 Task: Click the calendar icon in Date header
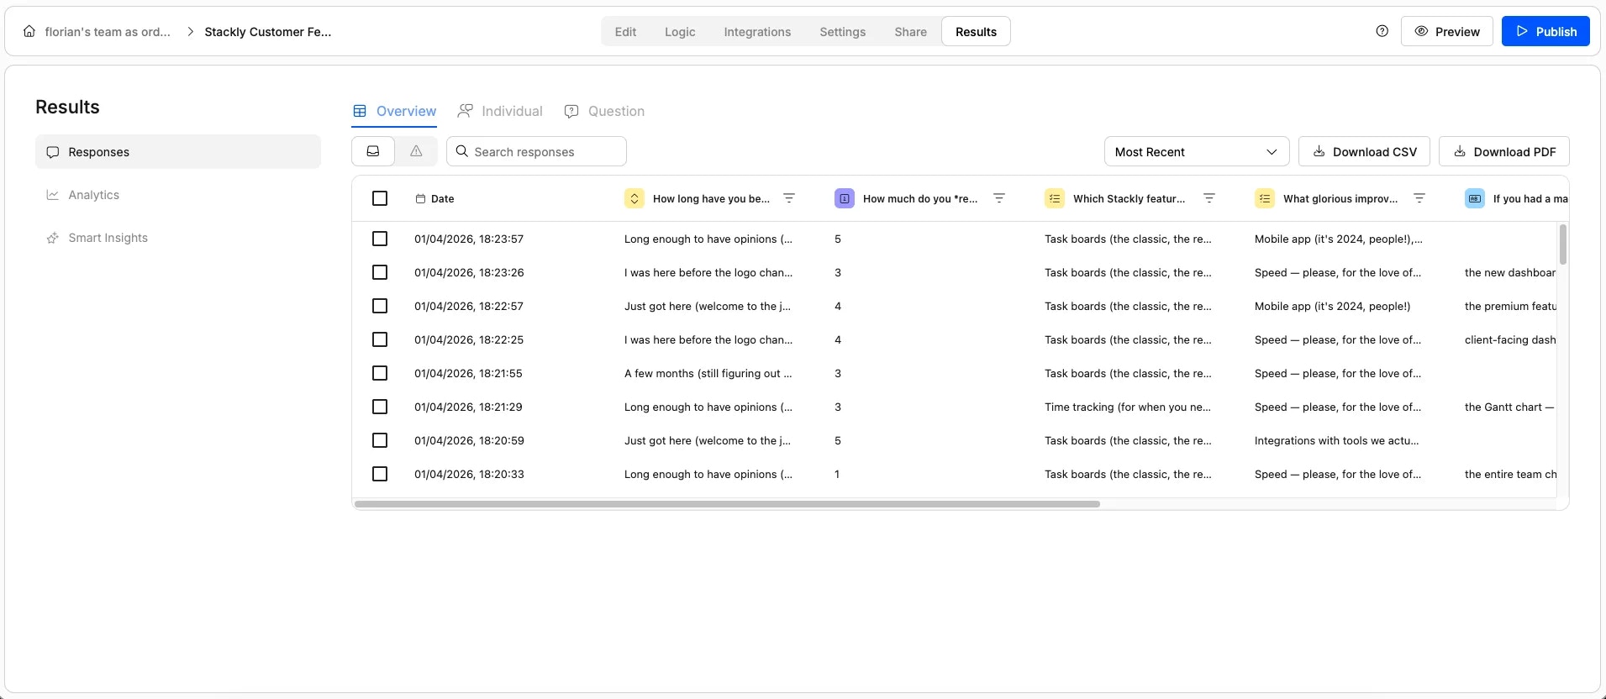pos(420,199)
